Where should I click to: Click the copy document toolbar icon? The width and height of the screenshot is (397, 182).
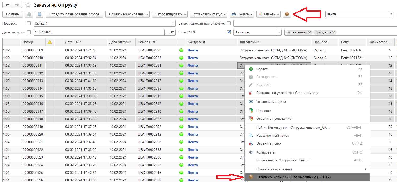pyautogui.click(x=29, y=14)
